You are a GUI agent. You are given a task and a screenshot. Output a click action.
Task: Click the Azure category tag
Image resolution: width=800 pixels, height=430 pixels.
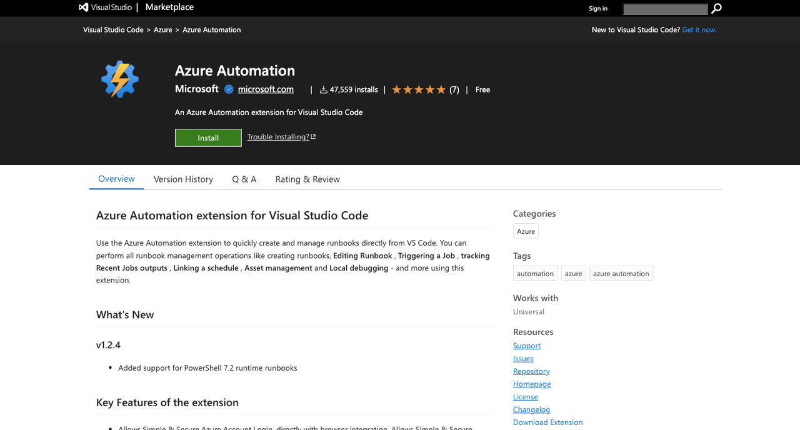pos(526,231)
